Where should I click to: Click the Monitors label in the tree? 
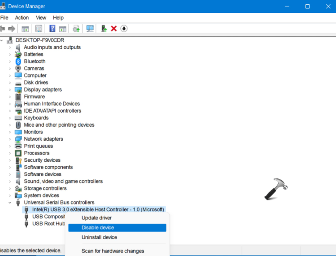click(x=34, y=132)
